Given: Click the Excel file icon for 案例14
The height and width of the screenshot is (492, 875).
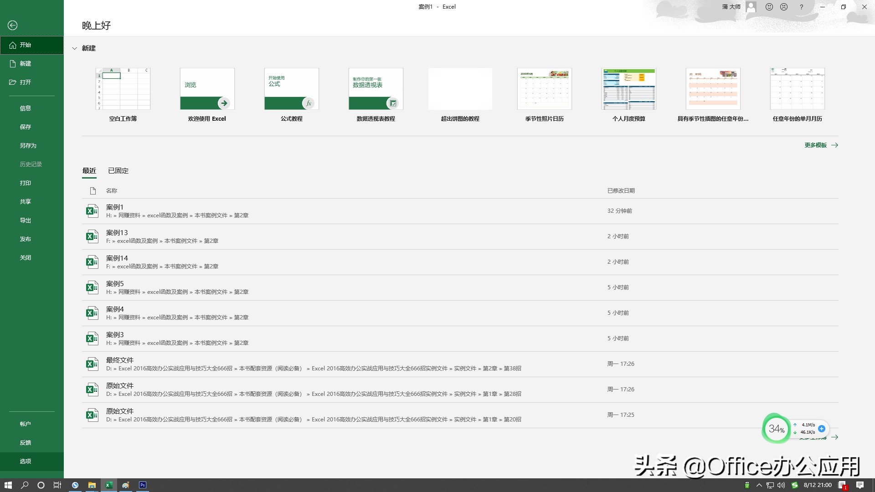Looking at the screenshot, I should click(93, 262).
